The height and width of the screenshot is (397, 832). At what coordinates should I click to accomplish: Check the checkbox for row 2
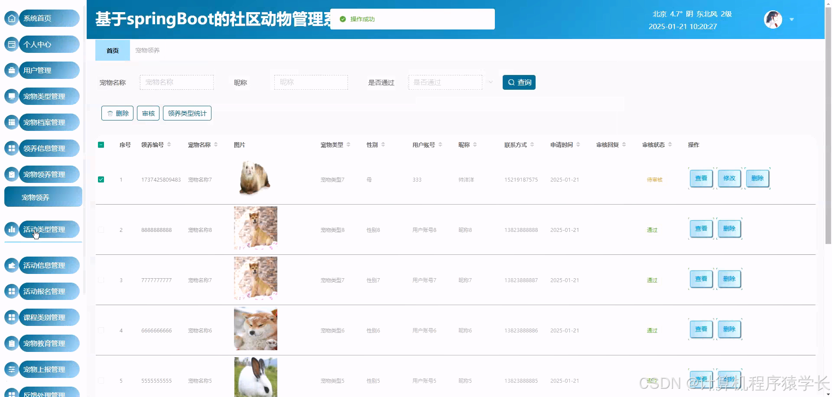[x=101, y=230]
